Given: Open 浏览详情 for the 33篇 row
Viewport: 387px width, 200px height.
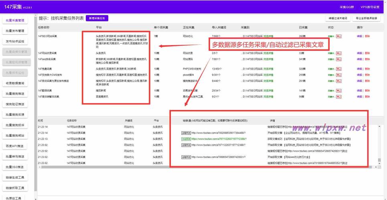Looking at the screenshot, I should [268, 53].
